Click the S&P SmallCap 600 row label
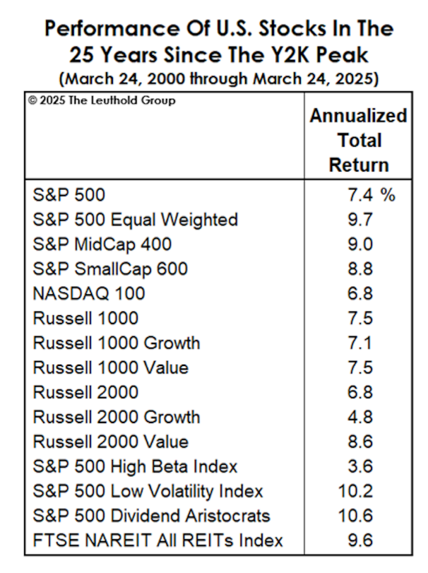The height and width of the screenshot is (573, 428). point(110,268)
